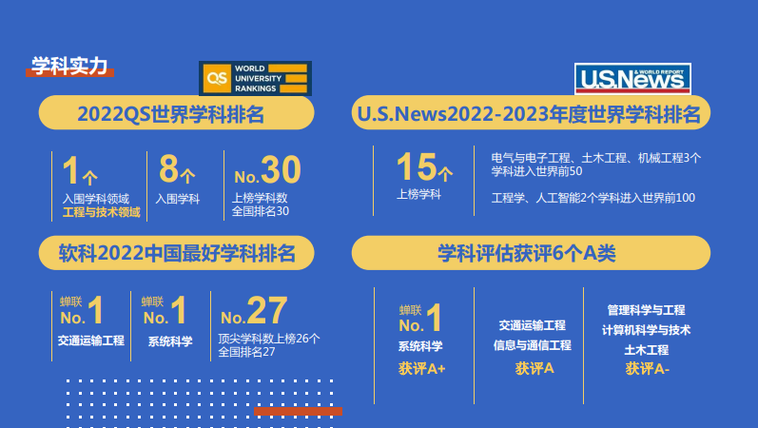Select the highlighted text 工程与技术领域
This screenshot has width=758, height=428.
coord(101,212)
